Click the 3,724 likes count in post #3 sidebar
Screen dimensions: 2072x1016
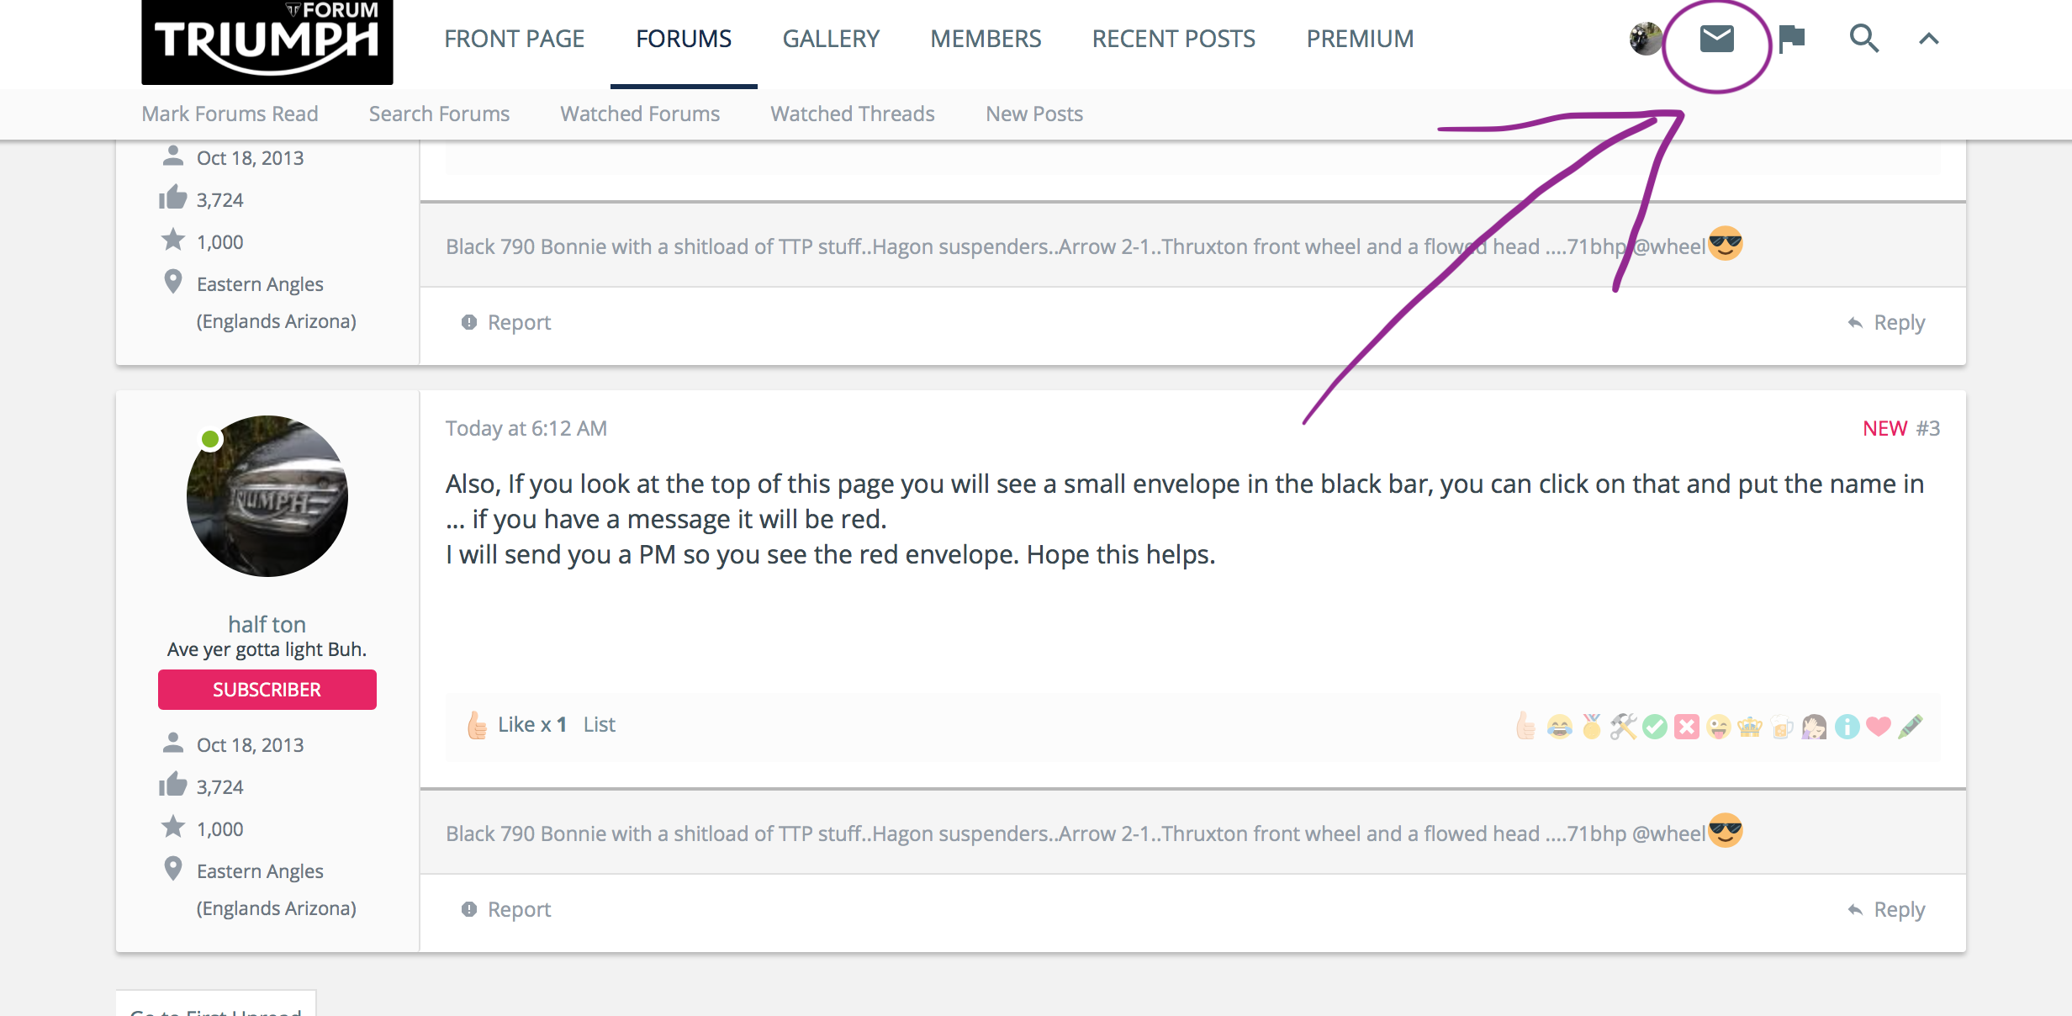pyautogui.click(x=219, y=787)
